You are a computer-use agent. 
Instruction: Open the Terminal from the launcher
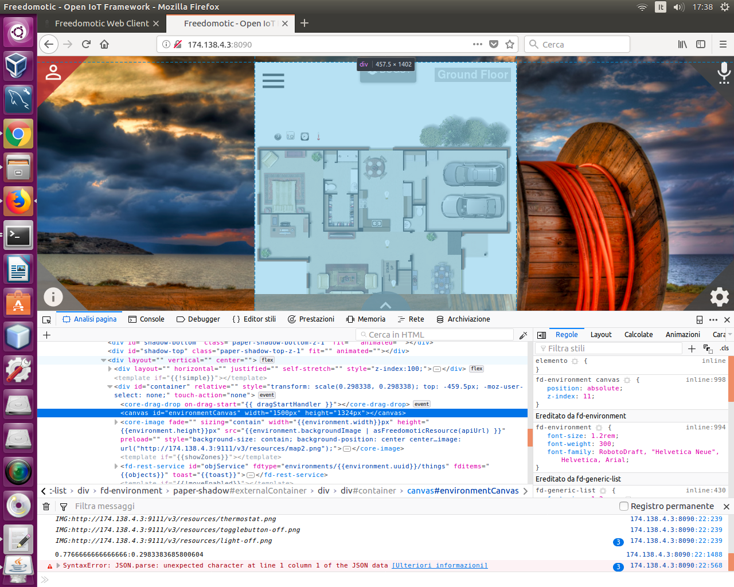[x=18, y=236]
